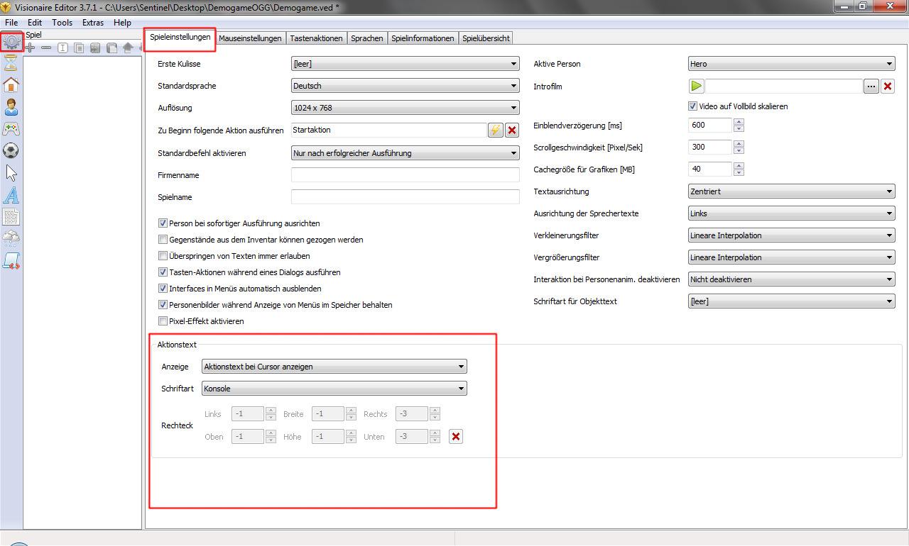Open Ausrichtung der Sprechertexte dropdown
The width and height of the screenshot is (909, 546).
(x=792, y=213)
